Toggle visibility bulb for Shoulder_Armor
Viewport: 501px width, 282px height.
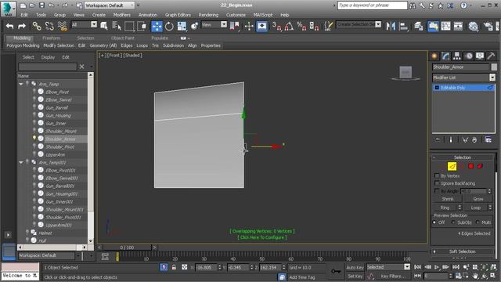coord(34,139)
